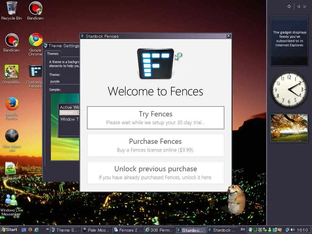Click the Theme Settings window title bar

pos(61,46)
